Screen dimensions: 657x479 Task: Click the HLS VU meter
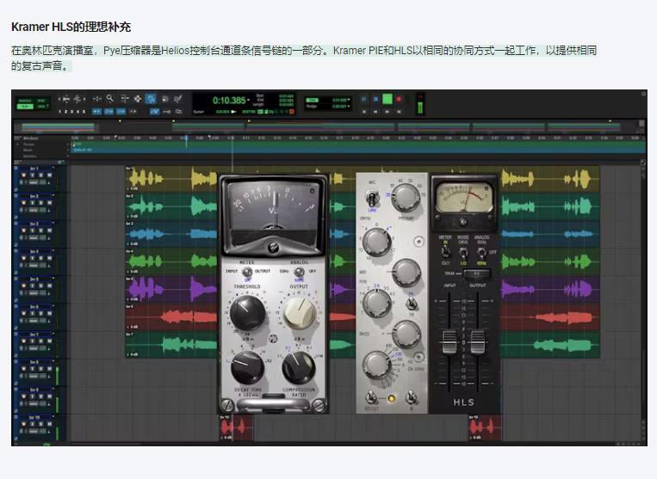(x=464, y=200)
